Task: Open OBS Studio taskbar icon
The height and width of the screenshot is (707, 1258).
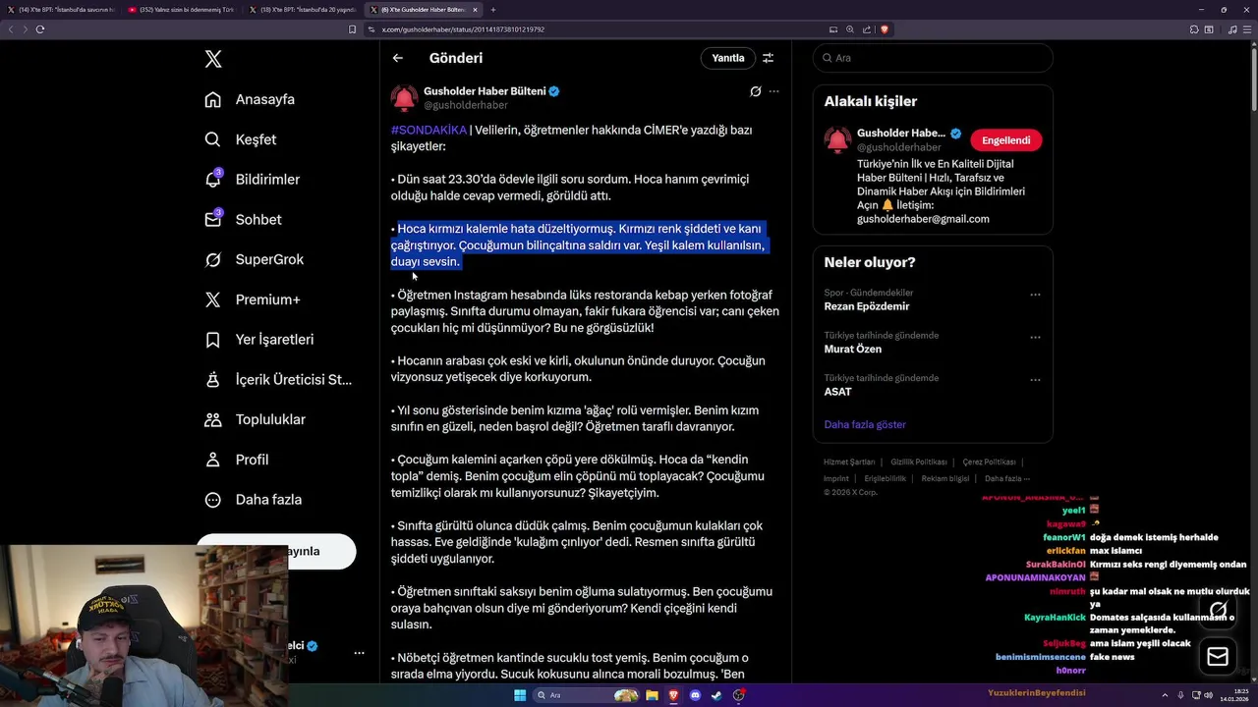Action: tap(738, 695)
